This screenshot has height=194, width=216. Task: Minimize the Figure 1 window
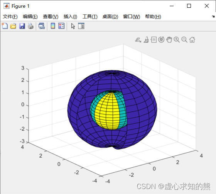[x=172, y=6]
